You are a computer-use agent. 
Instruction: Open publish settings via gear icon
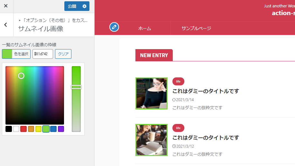[85, 6]
